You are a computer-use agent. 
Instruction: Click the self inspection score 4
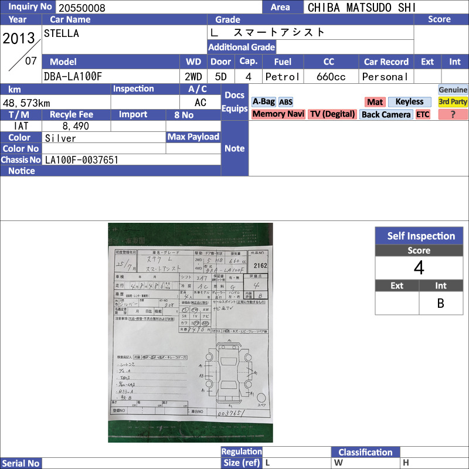point(419,268)
